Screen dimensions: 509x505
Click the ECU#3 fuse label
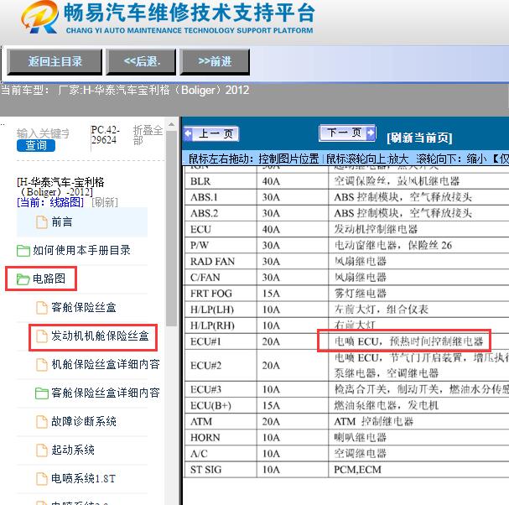tap(205, 389)
